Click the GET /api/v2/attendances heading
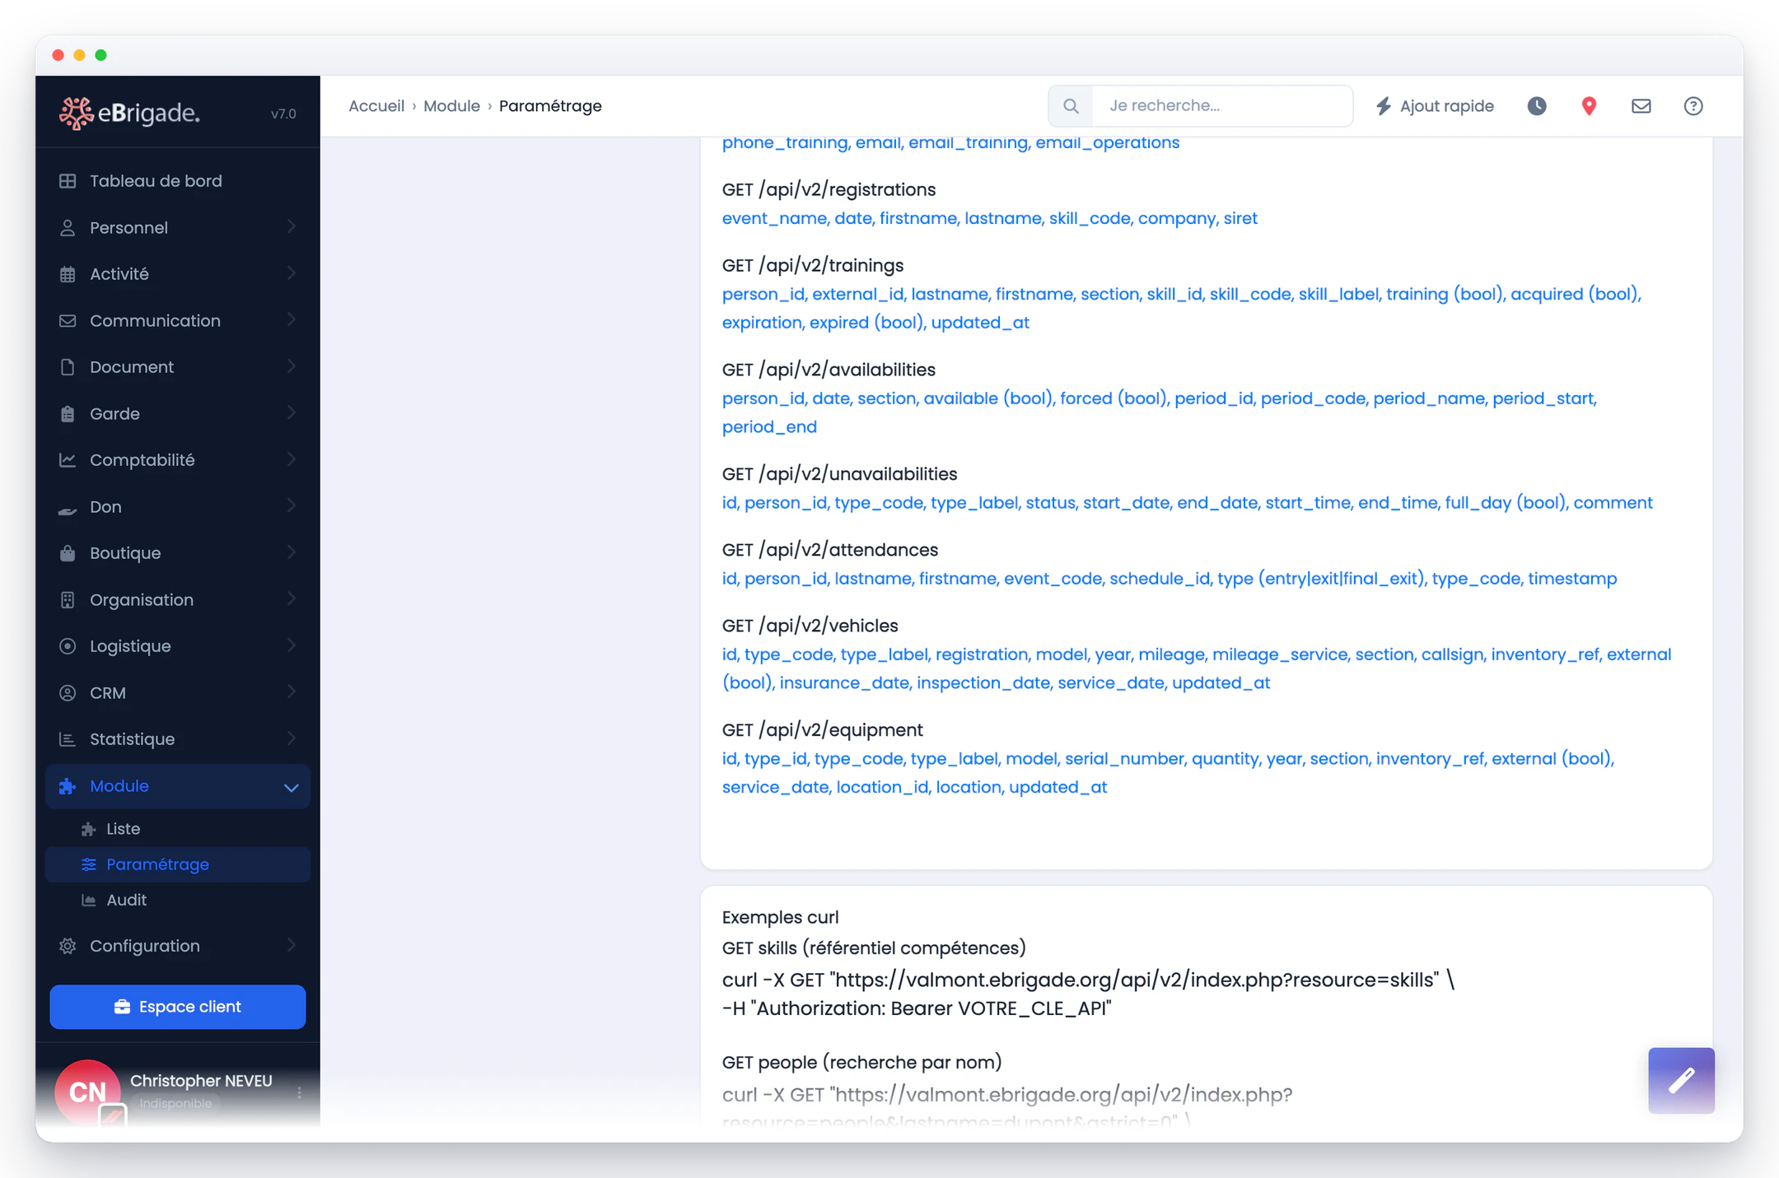Viewport: 1779px width, 1178px height. (829, 550)
